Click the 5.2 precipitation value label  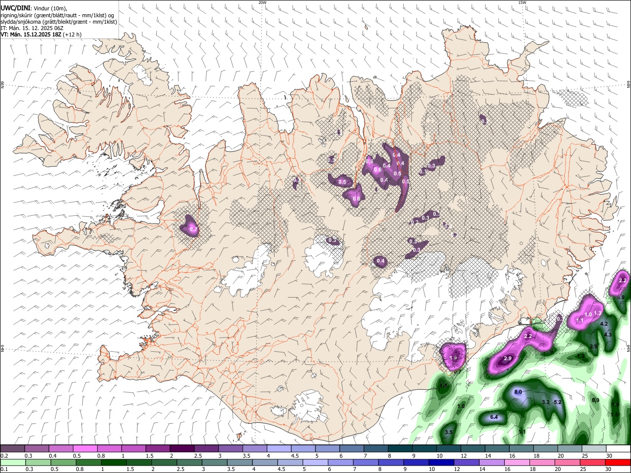pos(558,403)
